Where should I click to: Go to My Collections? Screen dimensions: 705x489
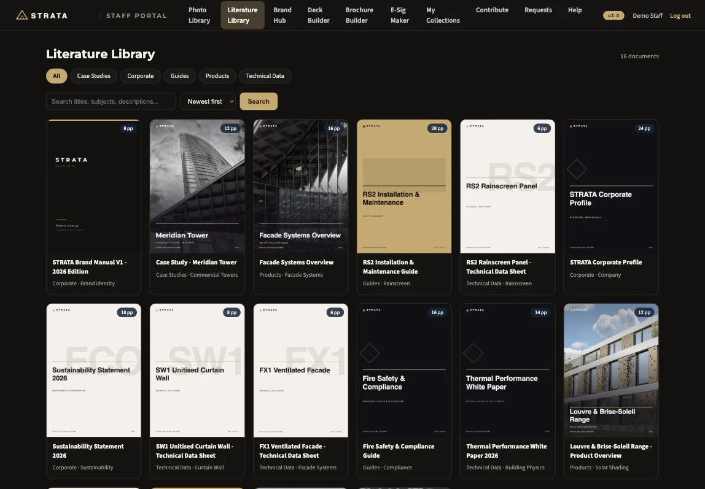pyautogui.click(x=443, y=15)
